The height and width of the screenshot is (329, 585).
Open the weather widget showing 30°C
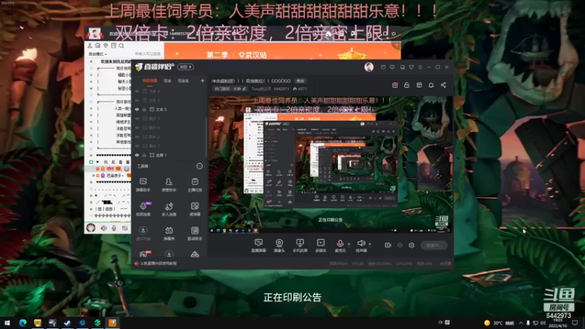click(x=499, y=323)
